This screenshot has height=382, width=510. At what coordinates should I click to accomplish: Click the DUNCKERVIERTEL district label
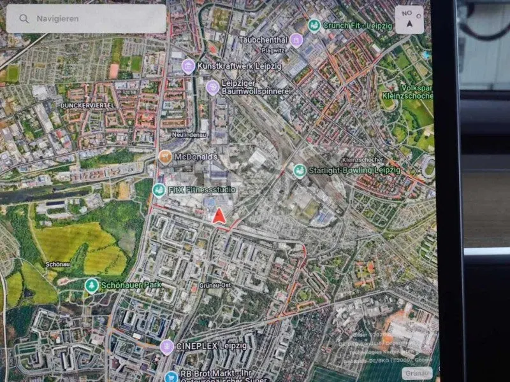pyautogui.click(x=87, y=106)
